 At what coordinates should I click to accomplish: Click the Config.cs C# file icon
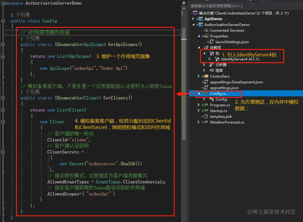click(x=206, y=93)
